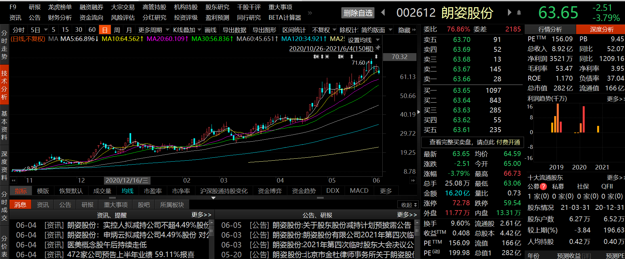Switch to 行情分析 tab
Image resolution: width=625 pixels, height=259 pixels.
click(550, 30)
